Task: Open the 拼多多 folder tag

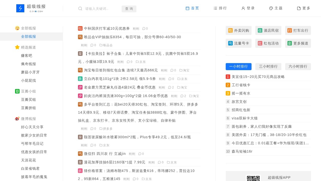Action: tap(106, 129)
